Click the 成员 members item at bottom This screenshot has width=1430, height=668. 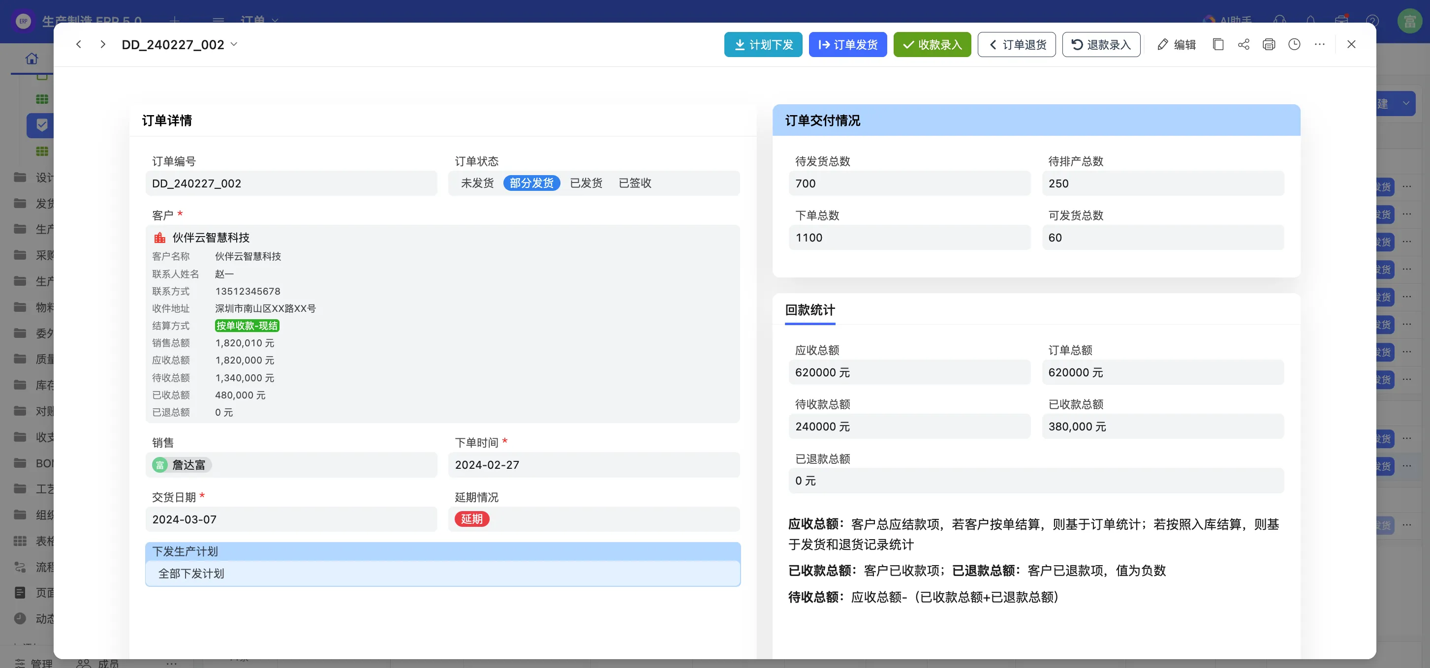click(98, 663)
